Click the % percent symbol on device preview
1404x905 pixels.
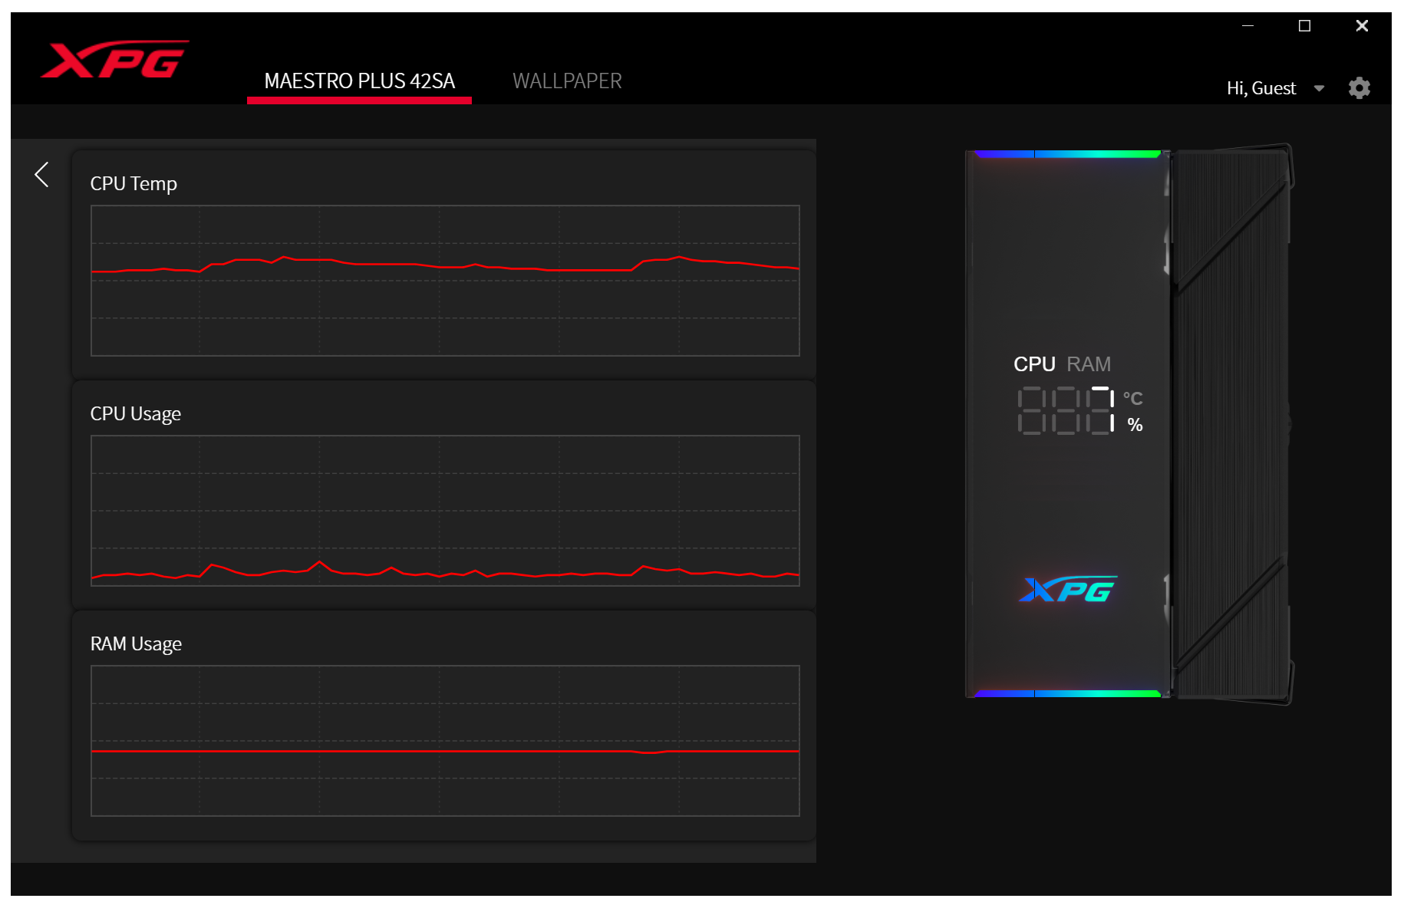(1135, 425)
